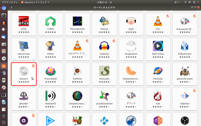Select the MediaInfo app
The image size is (201, 126).
pyautogui.click(x=51, y=99)
